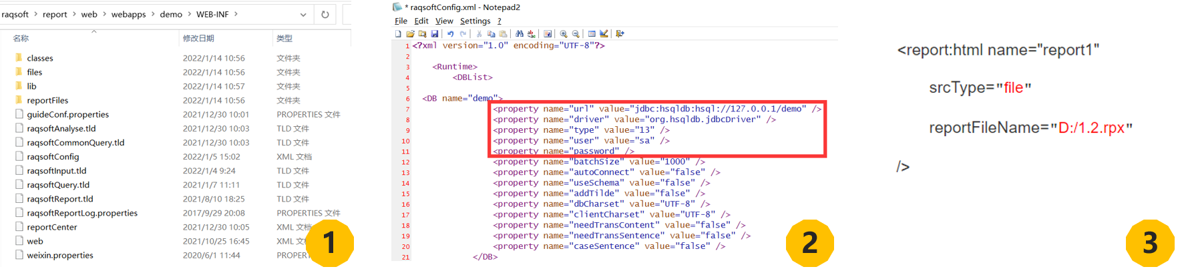Click the Copy icon in Notepad2 toolbar

(x=491, y=33)
